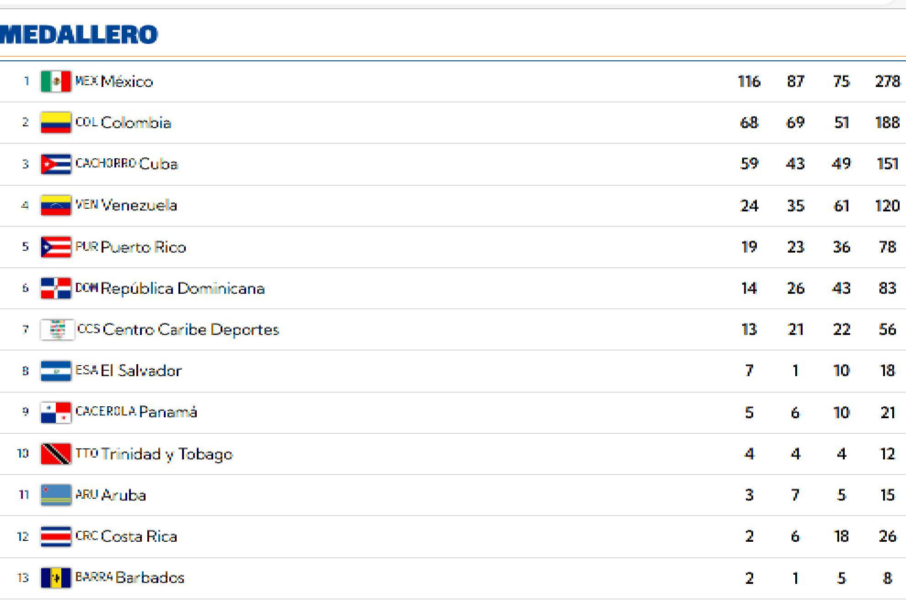Open the Colombia country link

(x=136, y=123)
